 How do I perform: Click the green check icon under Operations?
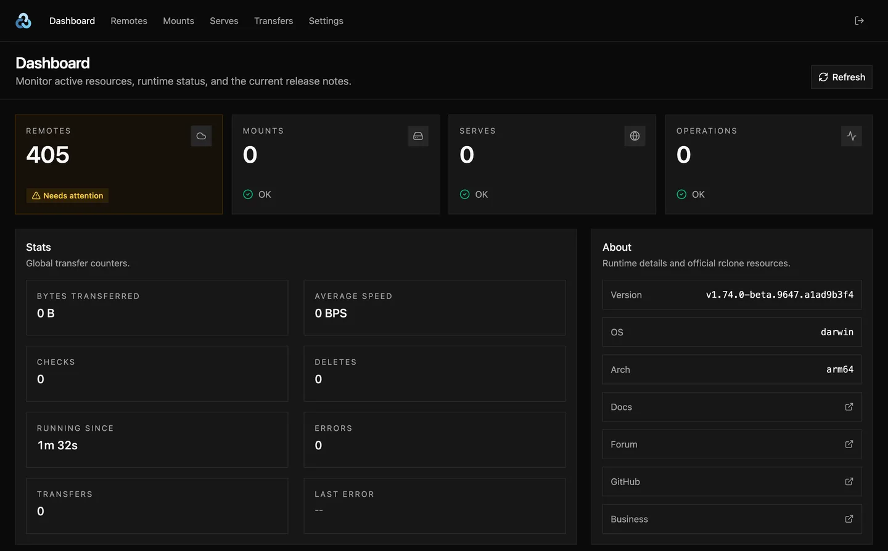681,194
